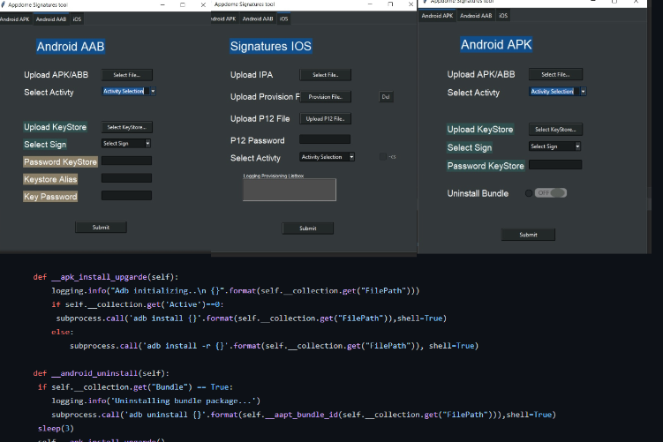
Task: Minimize the middle Signatures IOS window
Action: (370, 4)
